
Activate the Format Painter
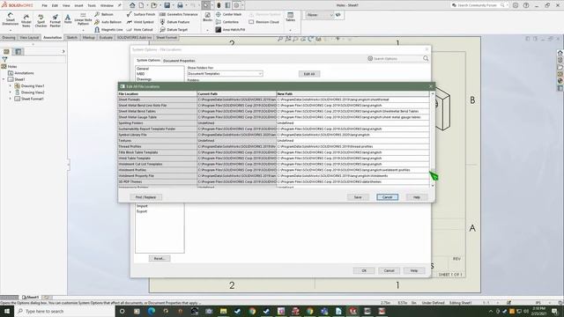[55, 20]
